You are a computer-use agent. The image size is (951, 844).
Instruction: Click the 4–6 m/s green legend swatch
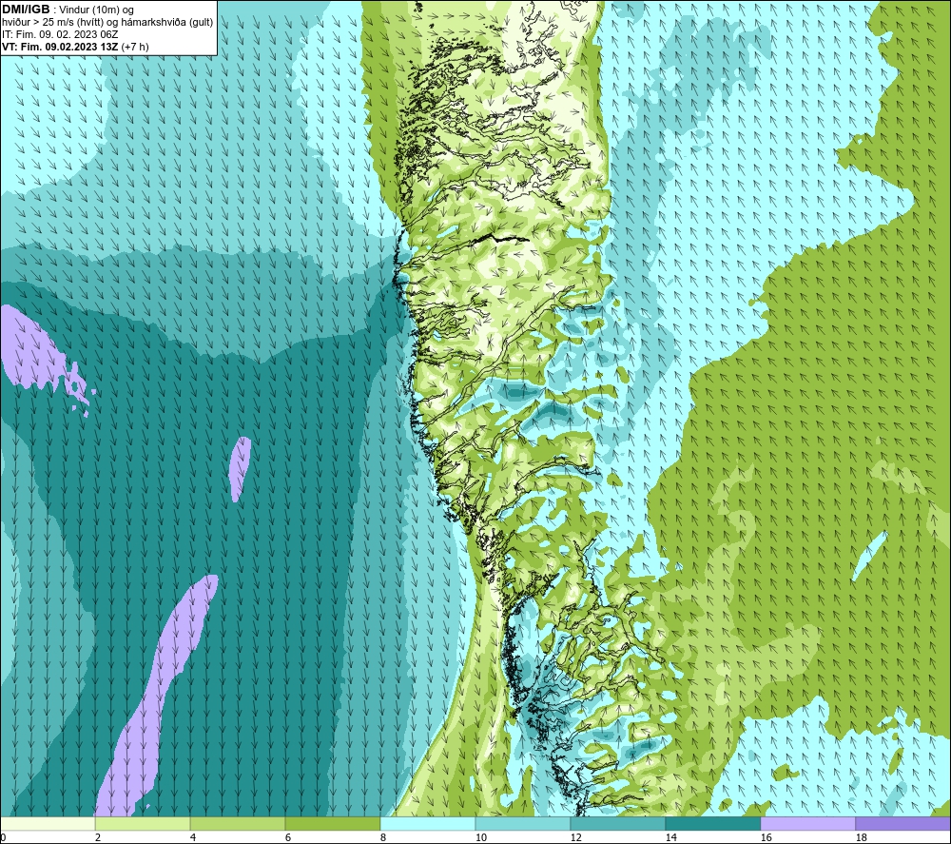coord(237,824)
